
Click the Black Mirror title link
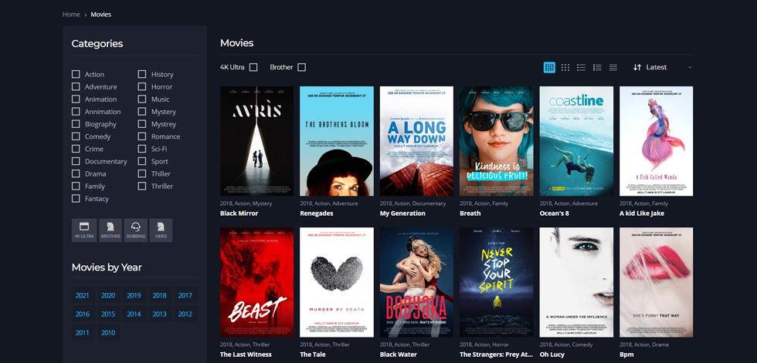pyautogui.click(x=239, y=213)
